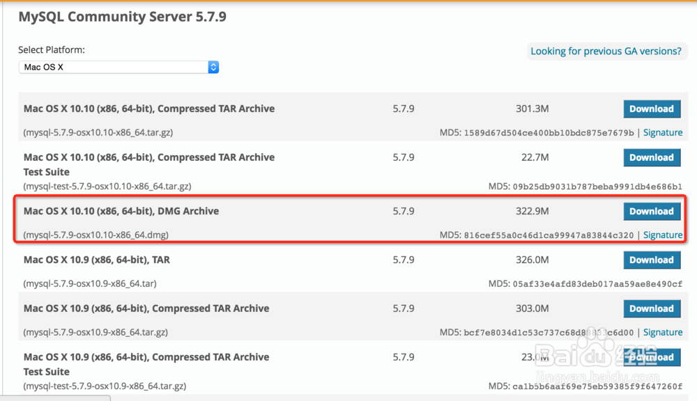Click the 303.0M size value

532,308
